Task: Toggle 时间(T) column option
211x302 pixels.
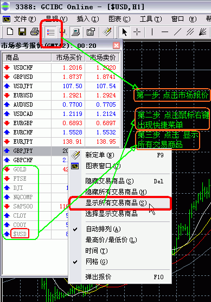Action: click(x=120, y=250)
